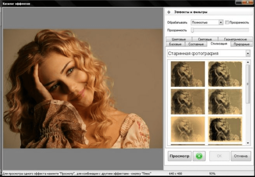Open the Геометрические tab

tap(235, 39)
